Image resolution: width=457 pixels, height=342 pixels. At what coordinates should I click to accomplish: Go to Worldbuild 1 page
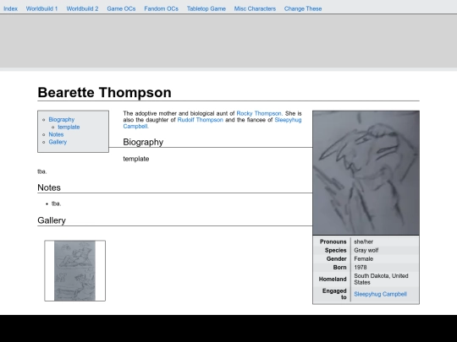tap(42, 8)
